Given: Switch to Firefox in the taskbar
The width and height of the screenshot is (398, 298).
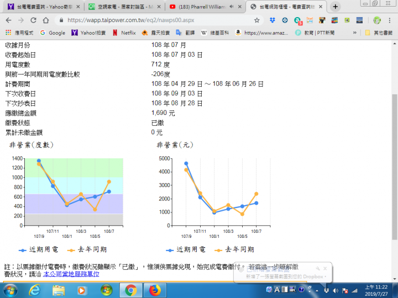Looking at the screenshot, I should coord(155,290).
